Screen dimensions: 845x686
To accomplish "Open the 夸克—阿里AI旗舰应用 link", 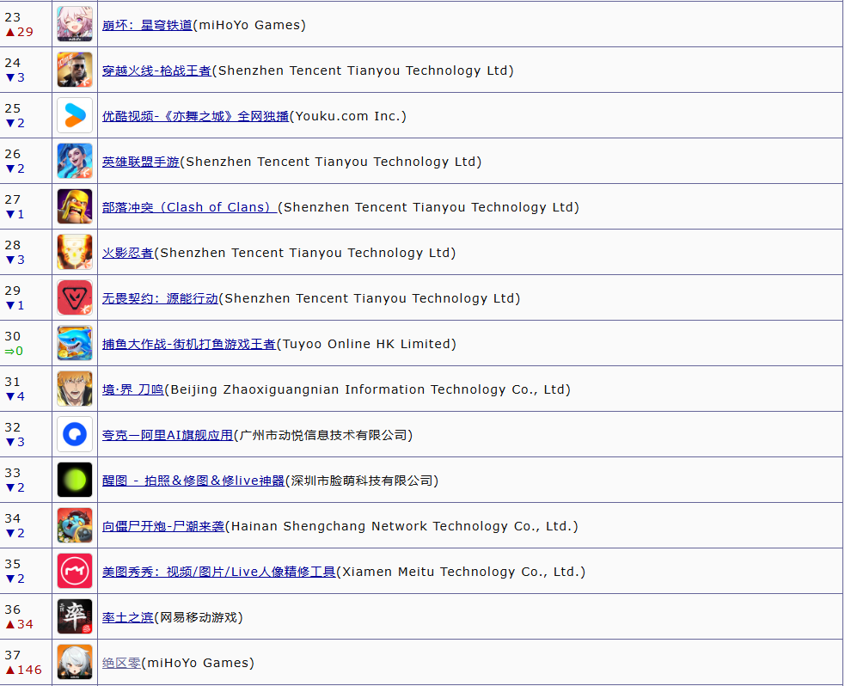I will pyautogui.click(x=168, y=435).
